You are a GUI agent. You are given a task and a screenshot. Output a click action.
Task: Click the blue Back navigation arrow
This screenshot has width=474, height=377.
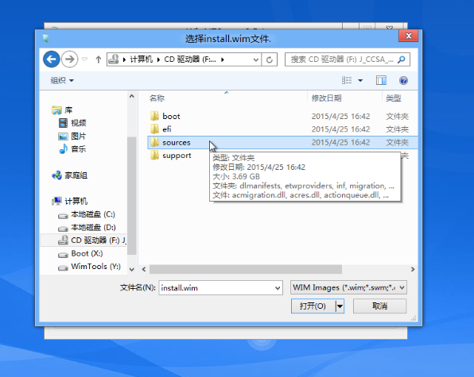pos(51,59)
